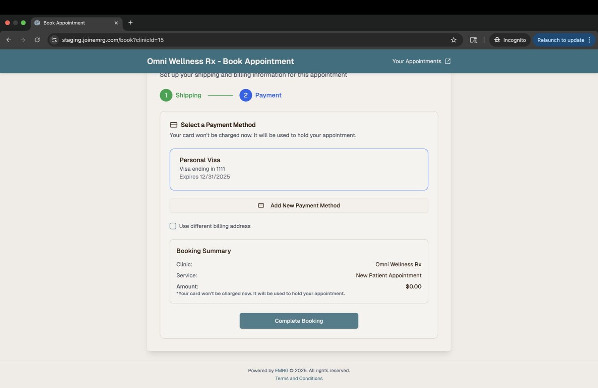Go to step 1 Shipping circle
The height and width of the screenshot is (388, 598).
(x=166, y=95)
